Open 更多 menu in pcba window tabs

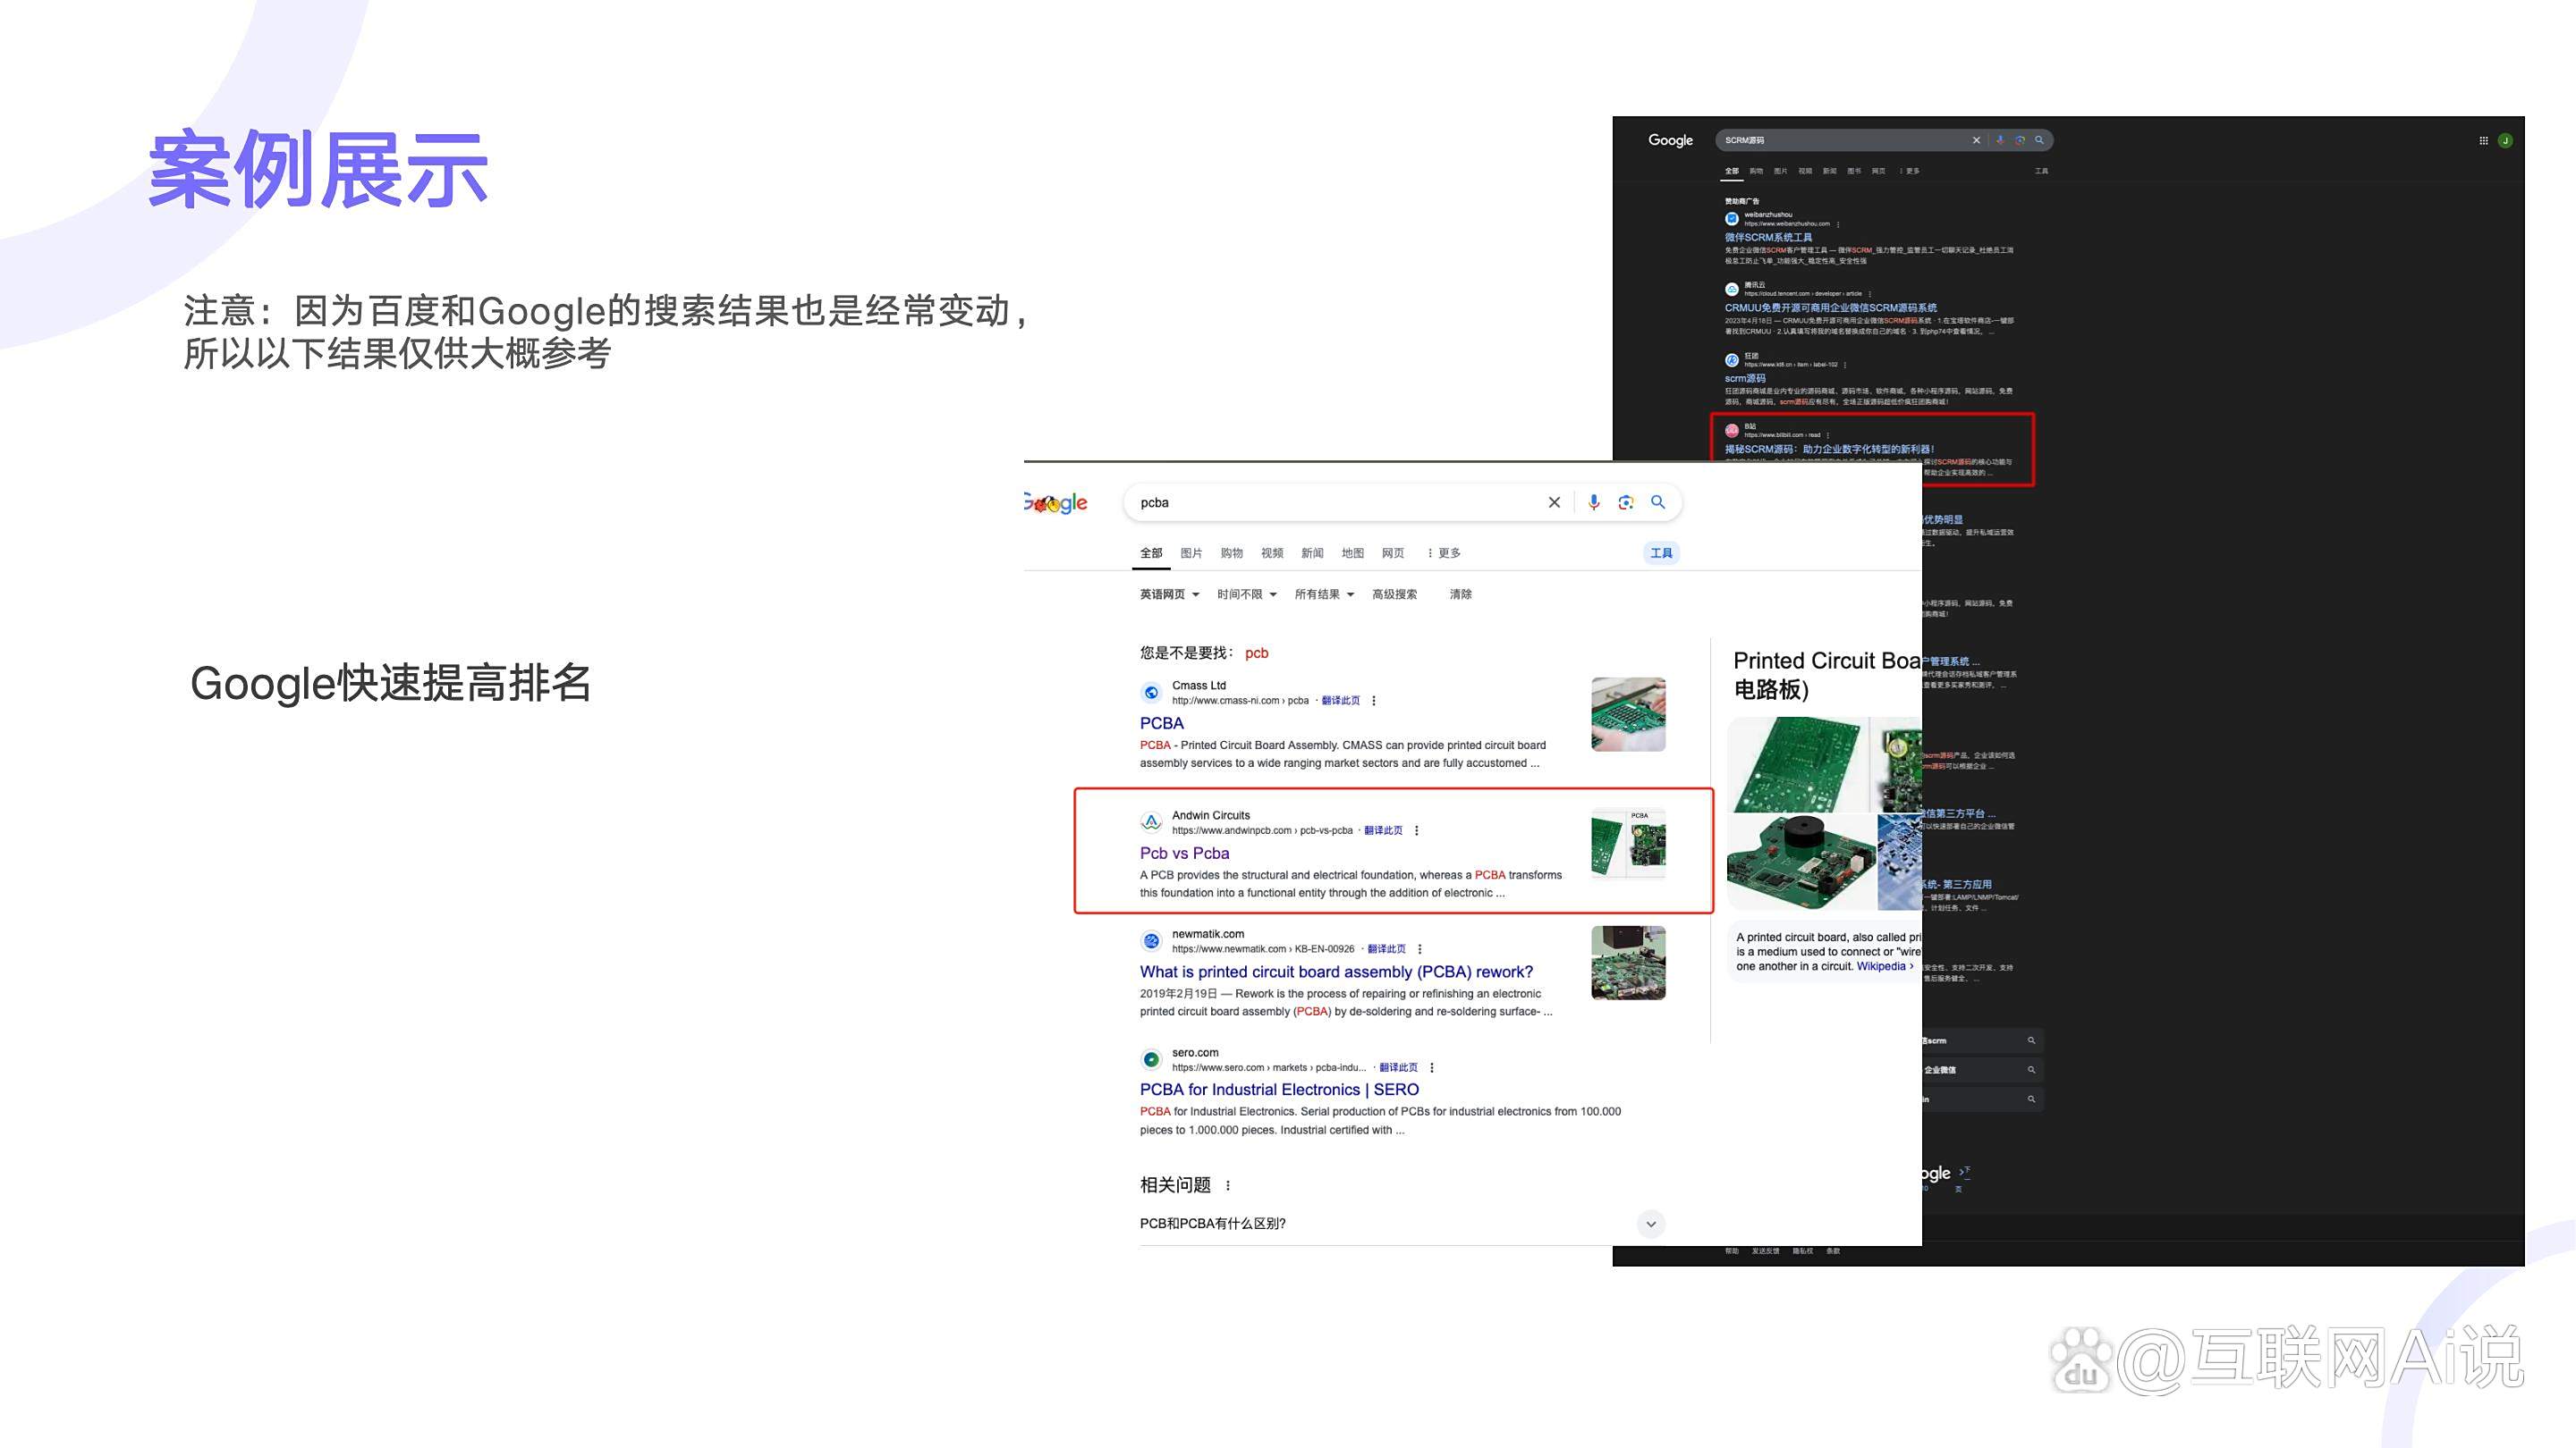click(1444, 553)
